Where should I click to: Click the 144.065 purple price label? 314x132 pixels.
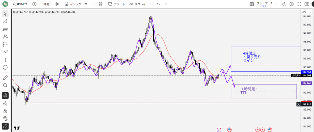pyautogui.click(x=307, y=83)
